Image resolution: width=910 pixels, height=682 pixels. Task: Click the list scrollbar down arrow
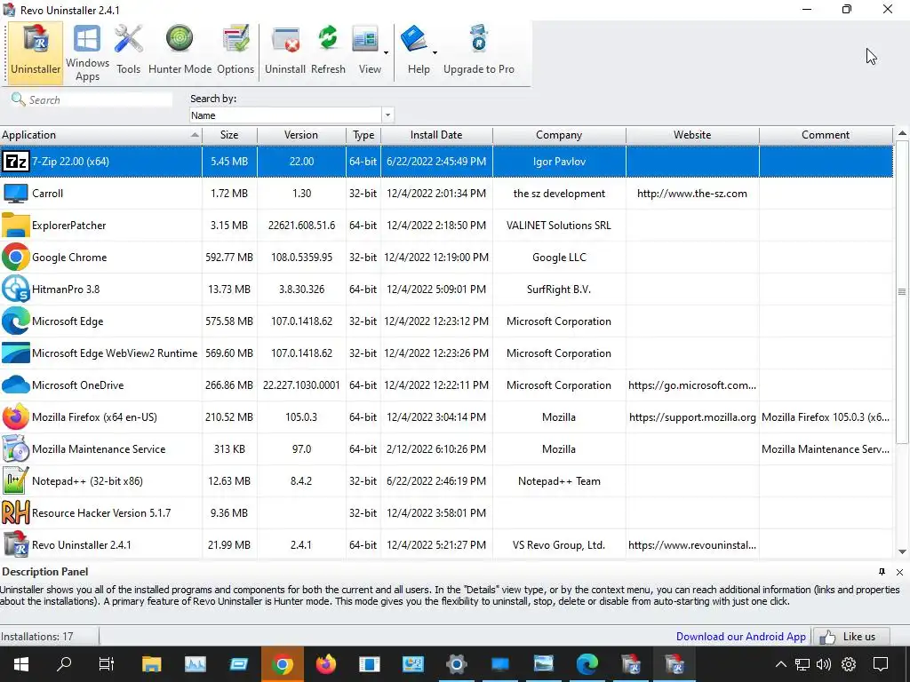[902, 551]
